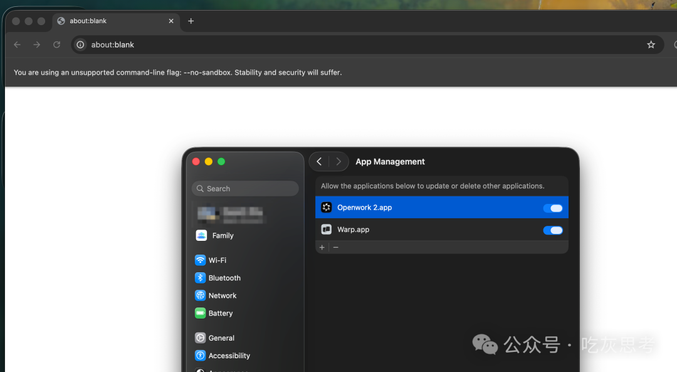
Task: Add an application with plus button
Action: [x=322, y=247]
